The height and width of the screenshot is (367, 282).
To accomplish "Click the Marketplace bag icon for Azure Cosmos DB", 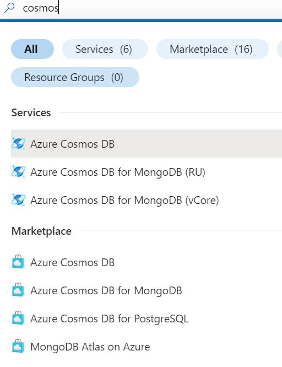I will 18,262.
